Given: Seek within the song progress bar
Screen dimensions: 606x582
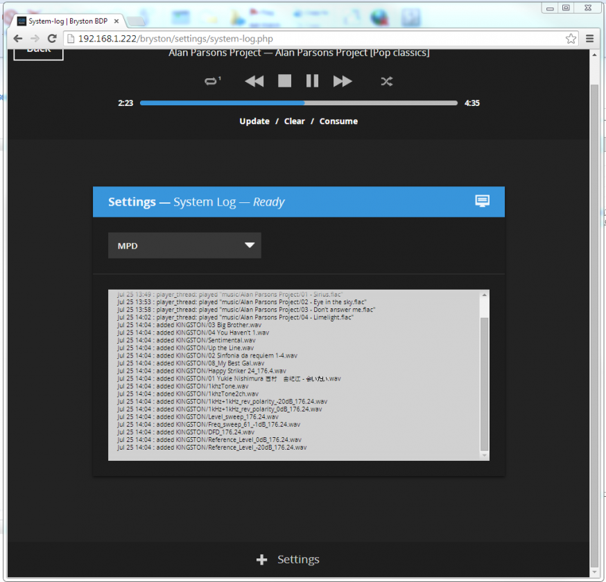Looking at the screenshot, I should pos(299,103).
